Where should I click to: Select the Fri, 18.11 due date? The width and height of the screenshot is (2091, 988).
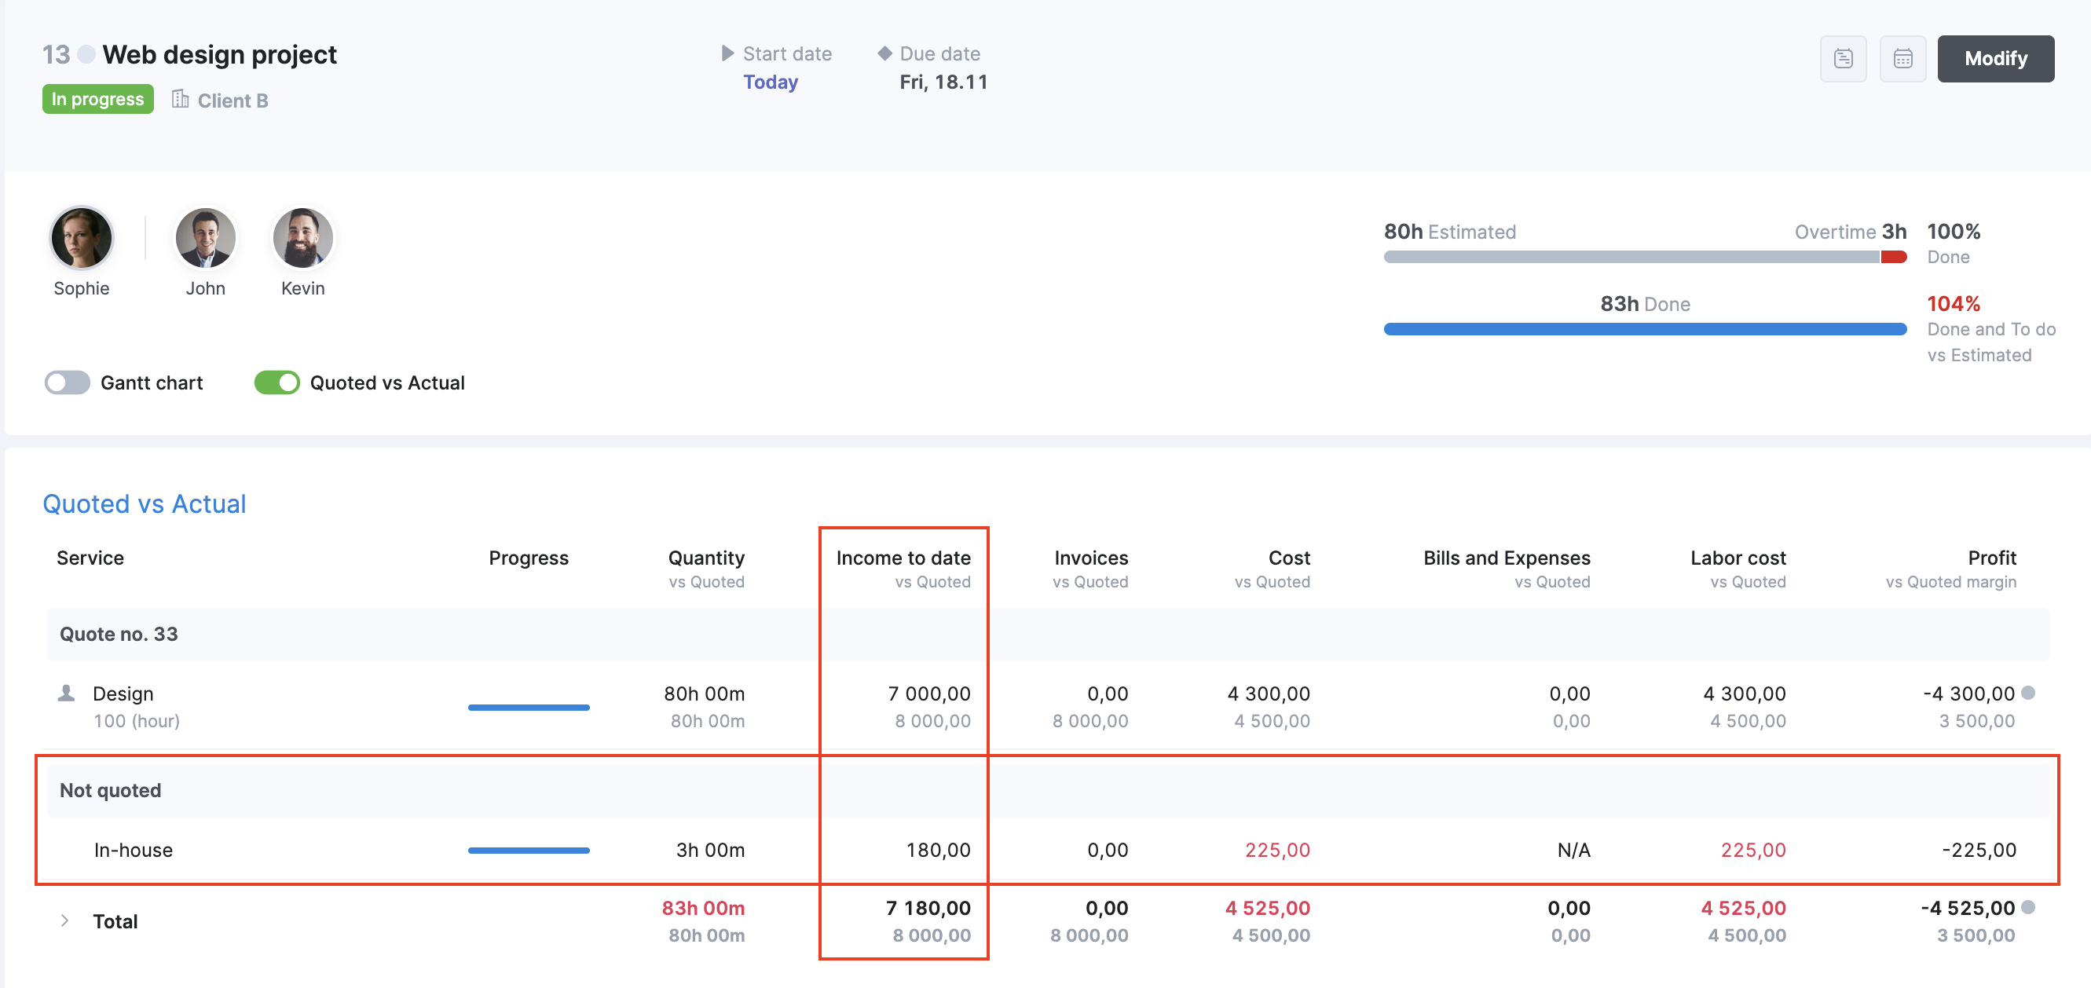pyautogui.click(x=943, y=82)
